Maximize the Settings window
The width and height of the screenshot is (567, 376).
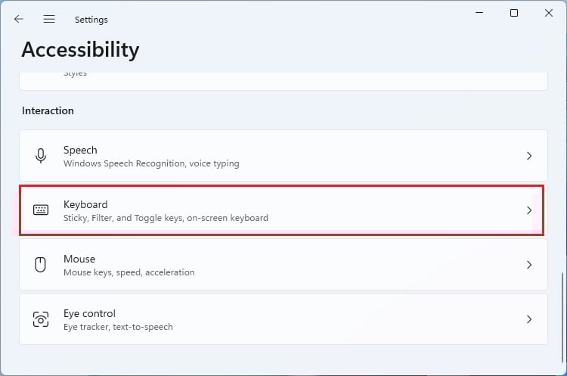click(514, 14)
